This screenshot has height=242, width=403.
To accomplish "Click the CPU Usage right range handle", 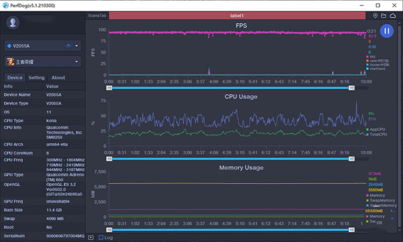I will [351, 159].
